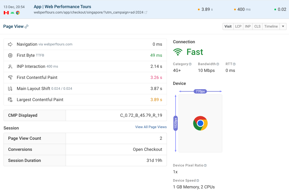The height and width of the screenshot is (193, 289).
Task: Click the Chrome browser icon under the date
Action: pos(18,13)
